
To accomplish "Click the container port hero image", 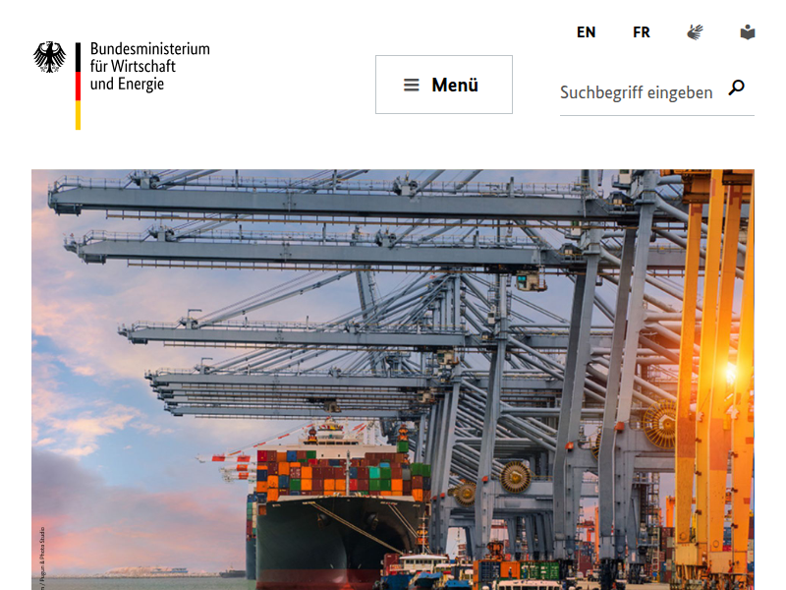I will [x=393, y=380].
